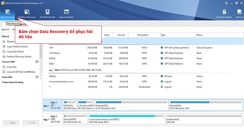Open the hamburger menu in title bar

[x=226, y=3]
